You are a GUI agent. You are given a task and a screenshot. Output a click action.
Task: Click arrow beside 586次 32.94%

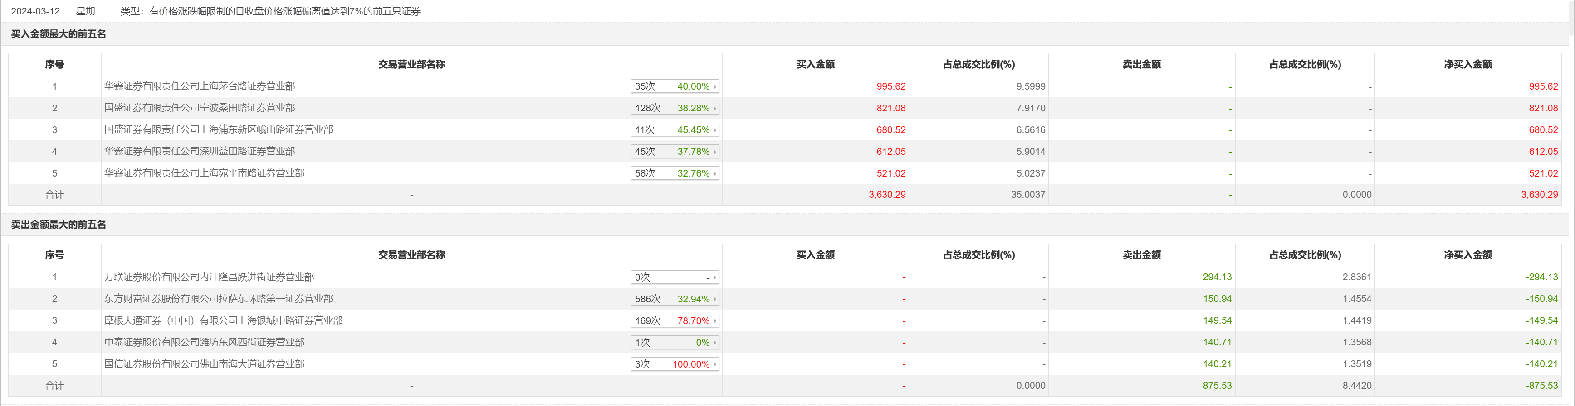click(x=715, y=299)
